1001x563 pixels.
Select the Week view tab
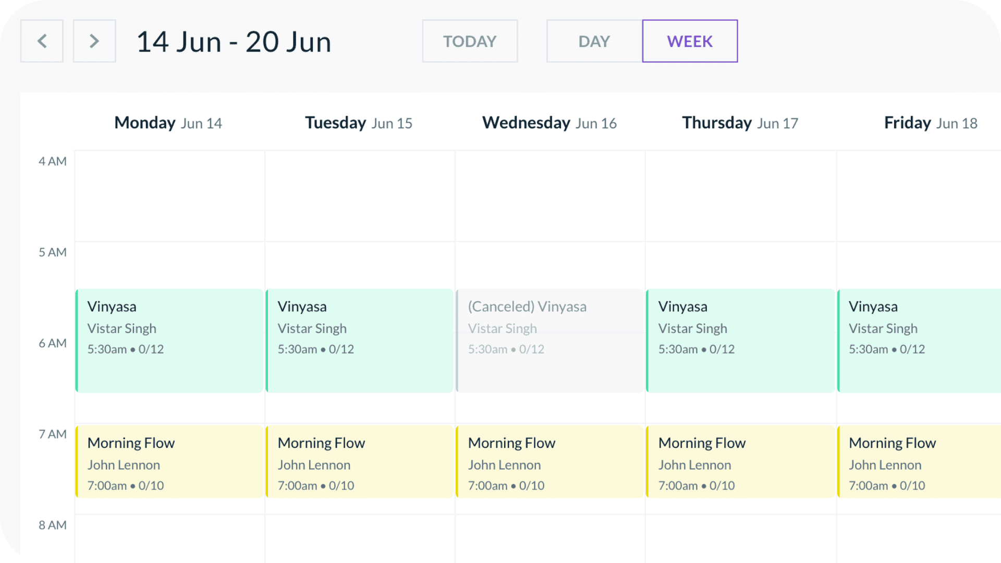click(x=690, y=41)
